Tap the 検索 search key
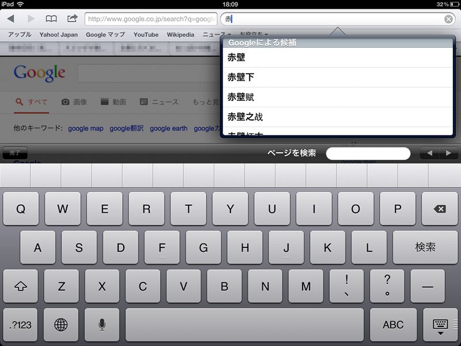461x346 pixels. [425, 247]
